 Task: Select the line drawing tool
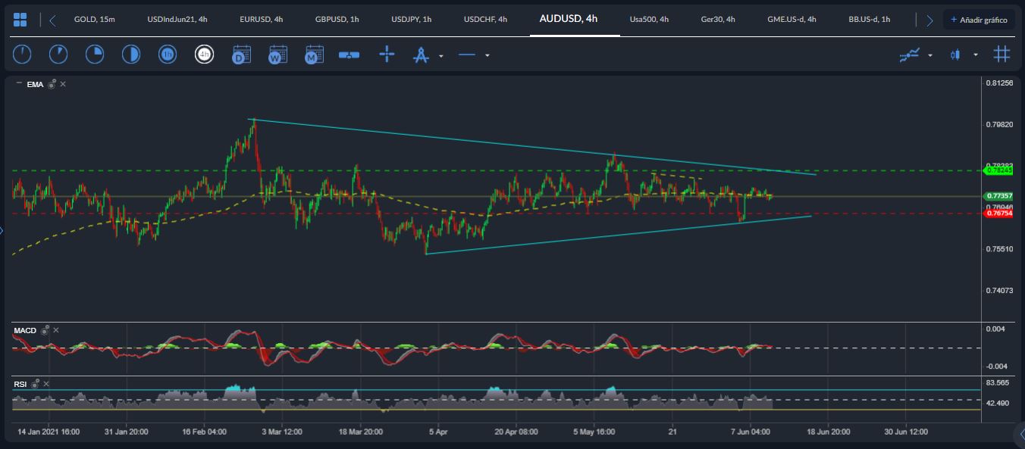pyautogui.click(x=467, y=55)
